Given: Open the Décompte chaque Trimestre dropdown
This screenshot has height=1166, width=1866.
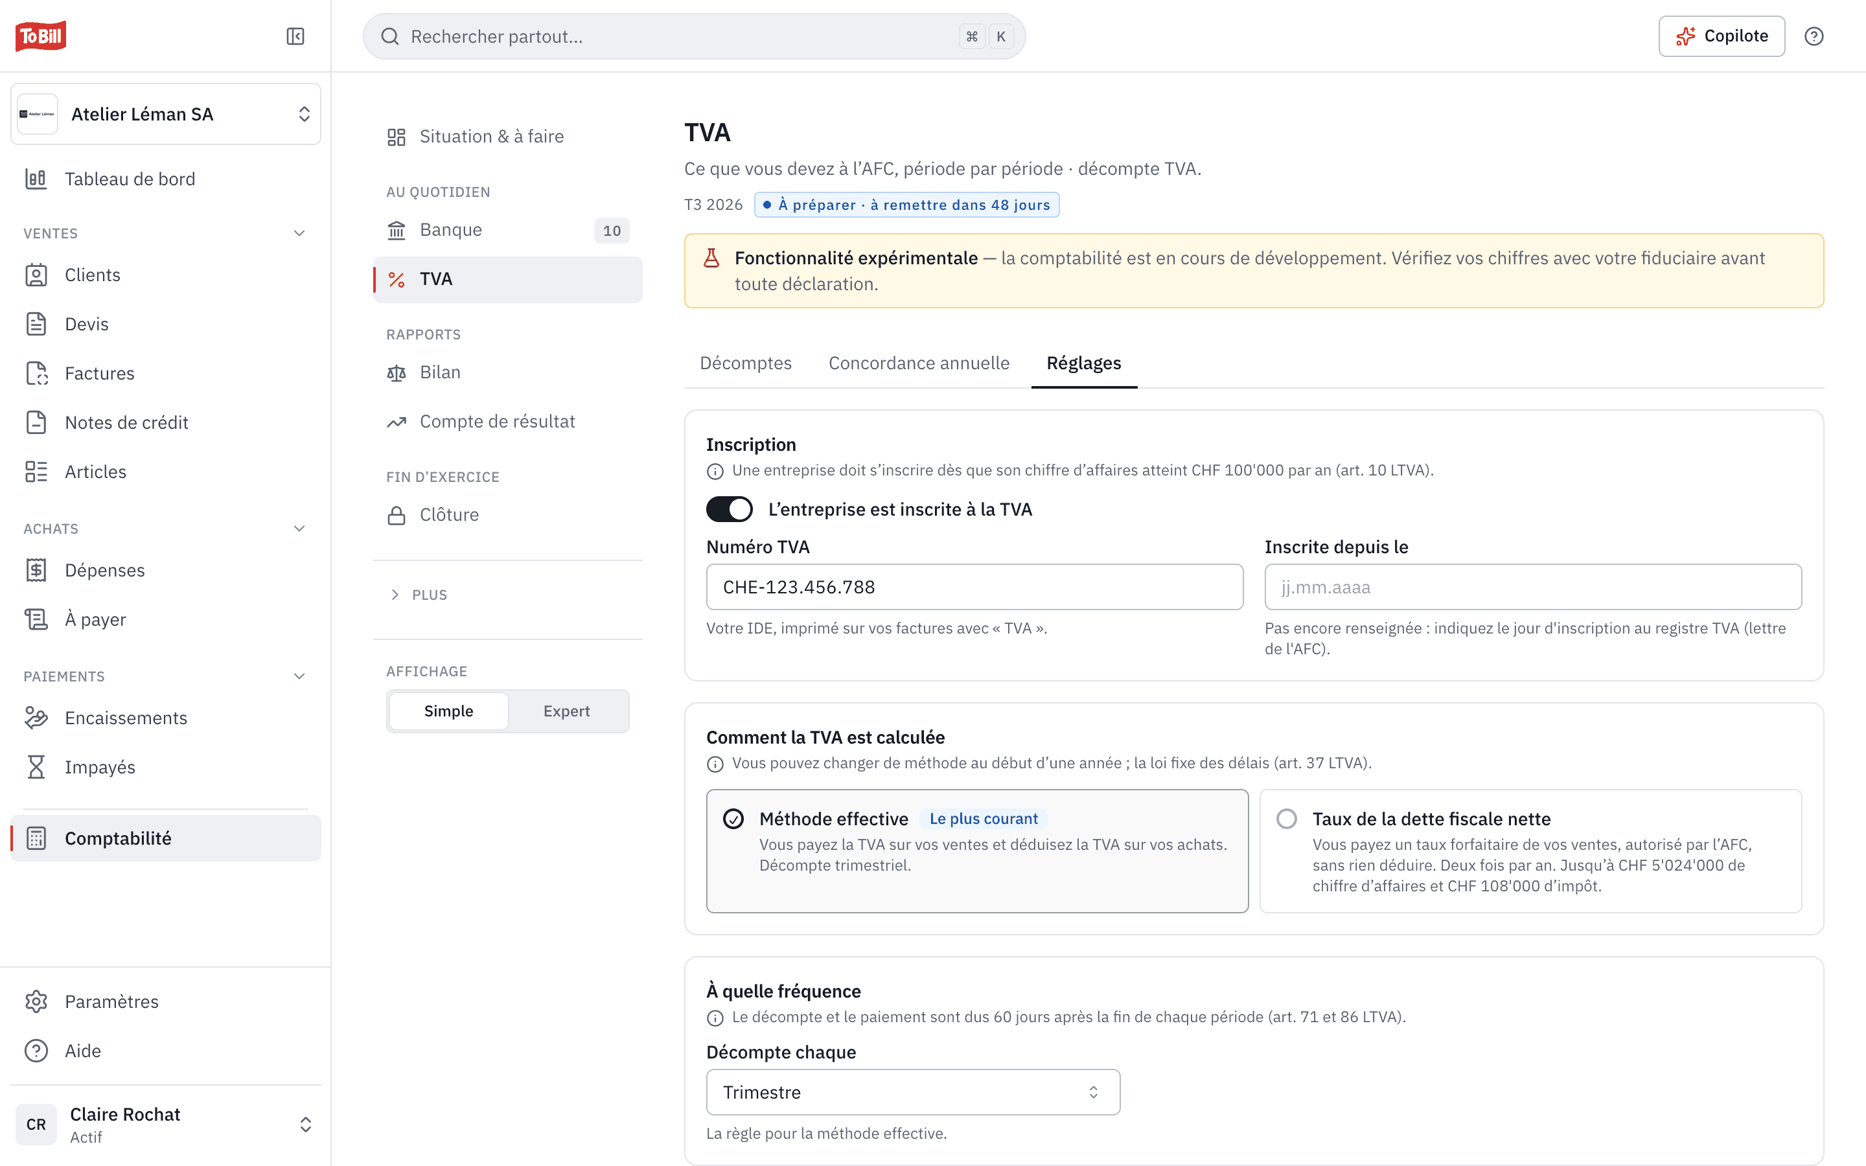Looking at the screenshot, I should tap(913, 1092).
